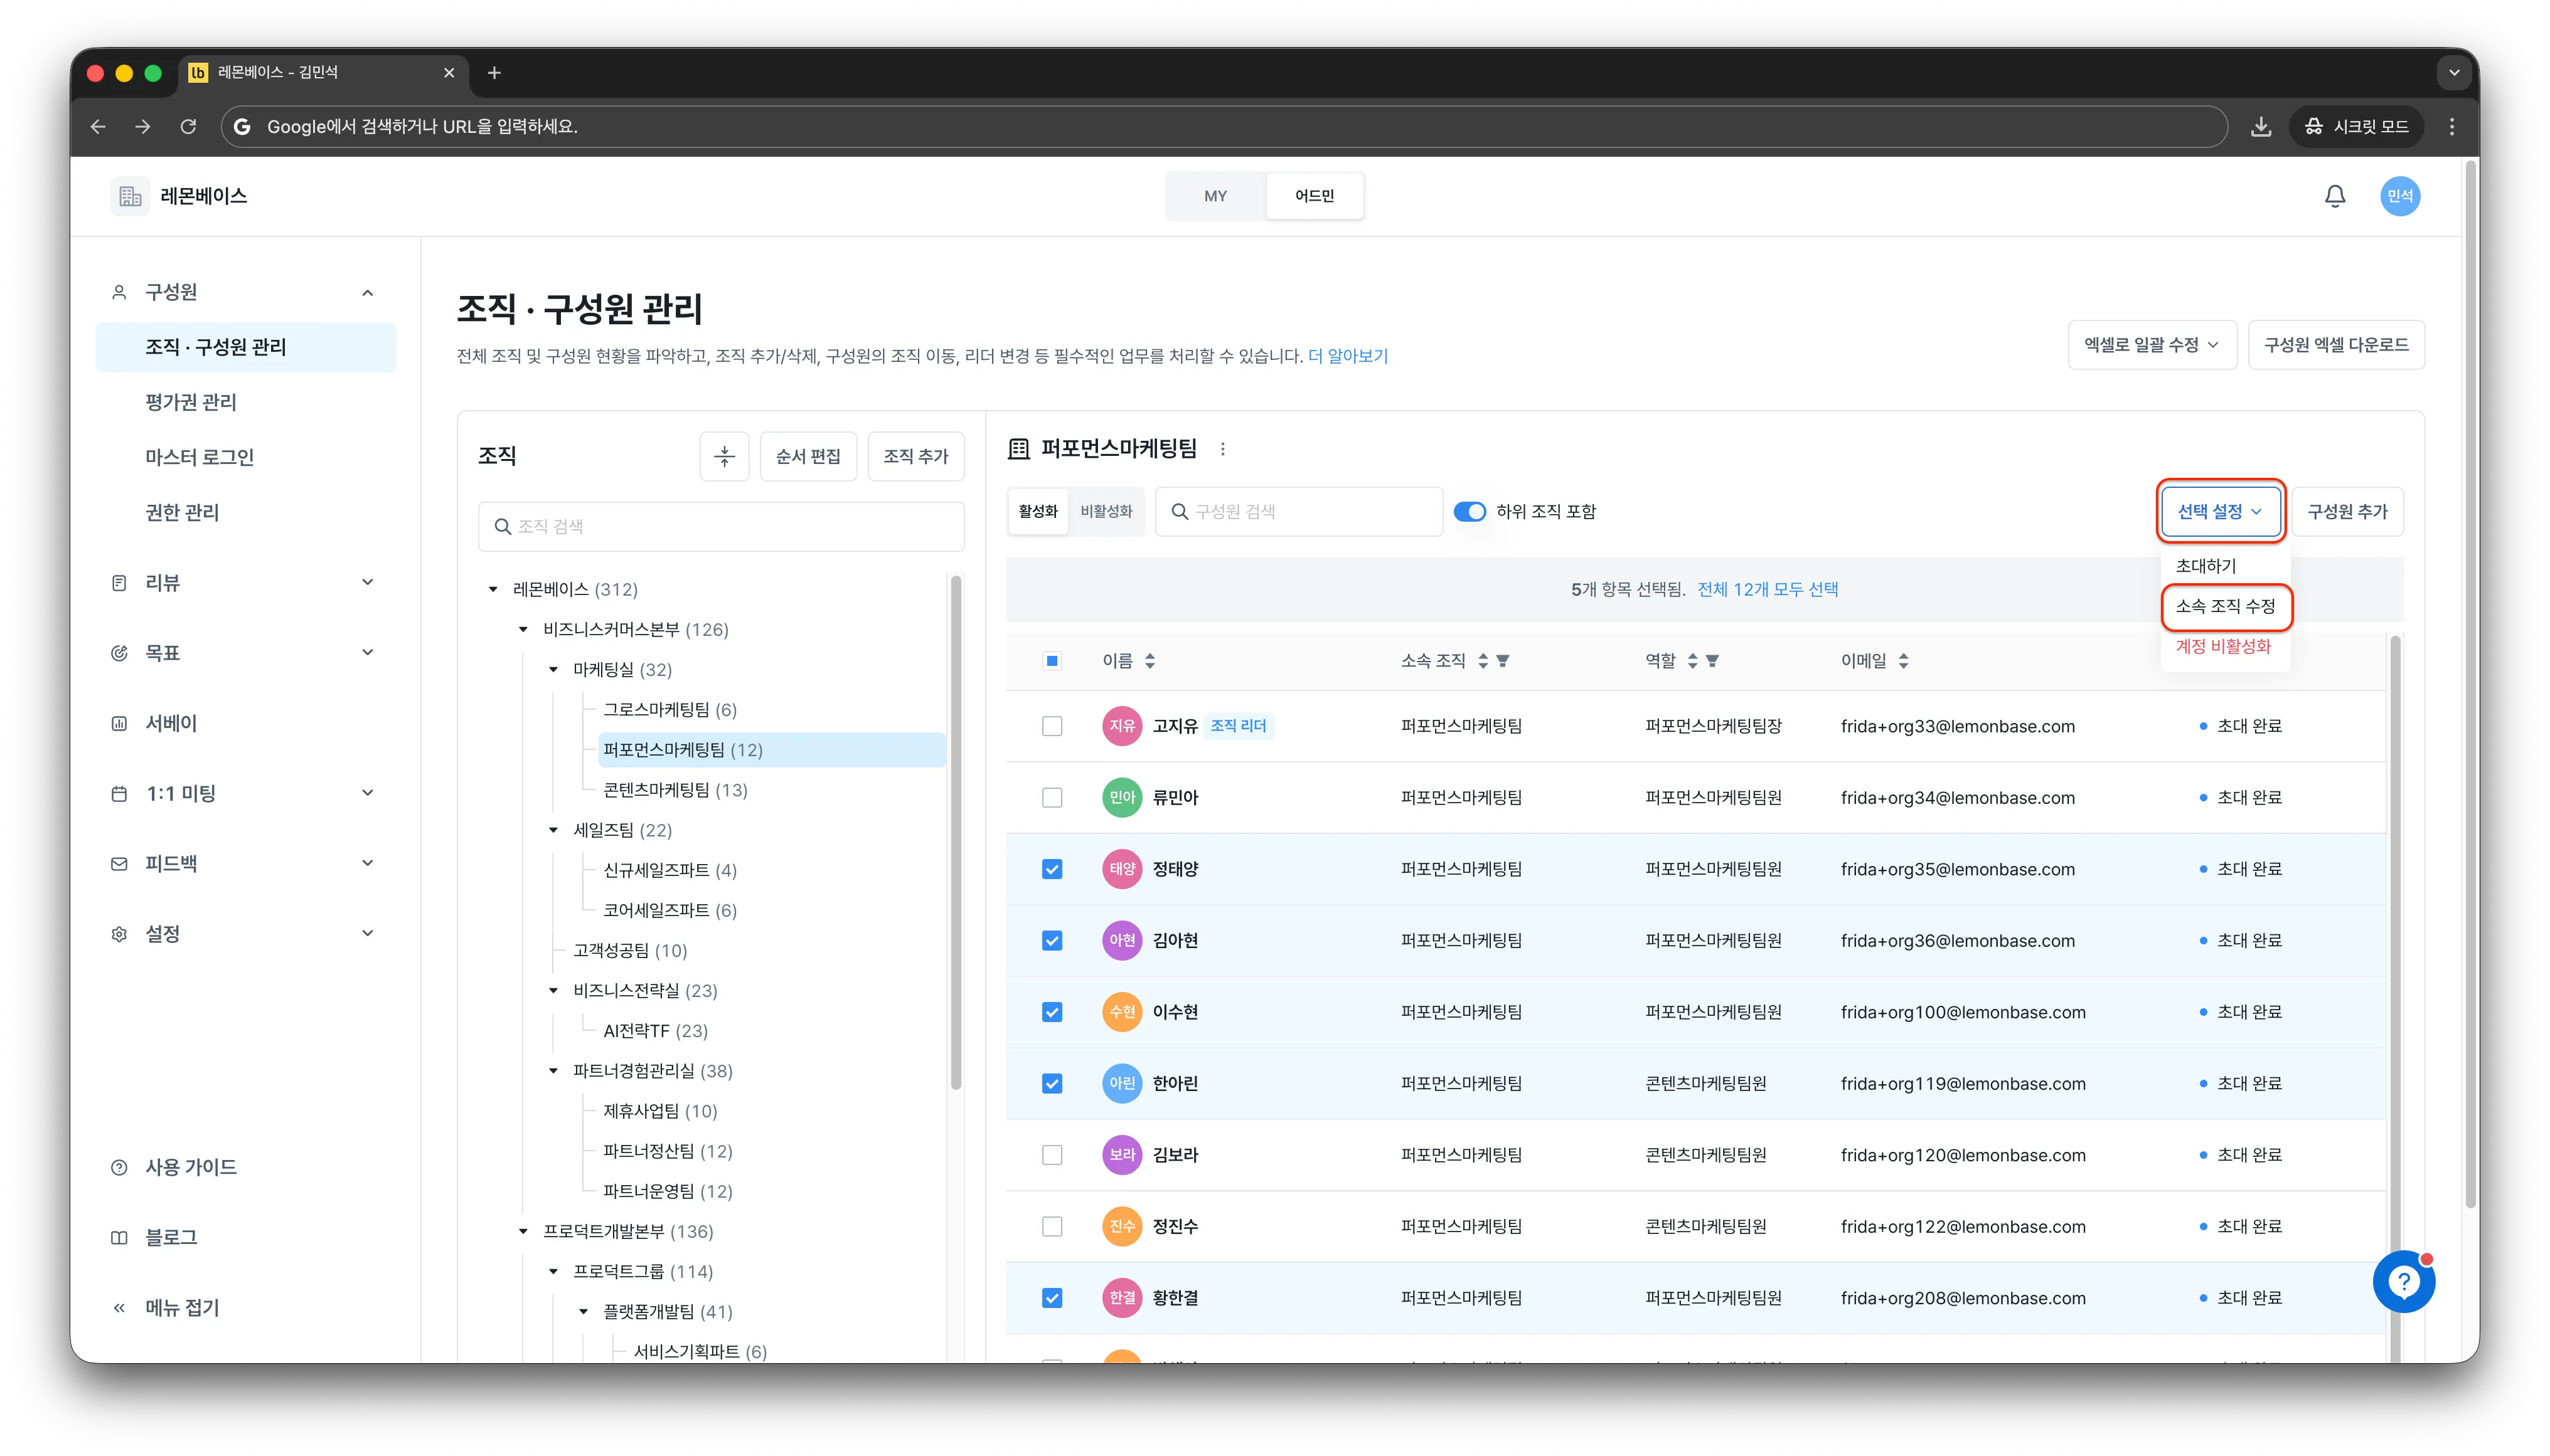Image resolution: width=2550 pixels, height=1456 pixels.
Task: Uncheck the checkbox for 김아현
Action: pyautogui.click(x=1052, y=941)
